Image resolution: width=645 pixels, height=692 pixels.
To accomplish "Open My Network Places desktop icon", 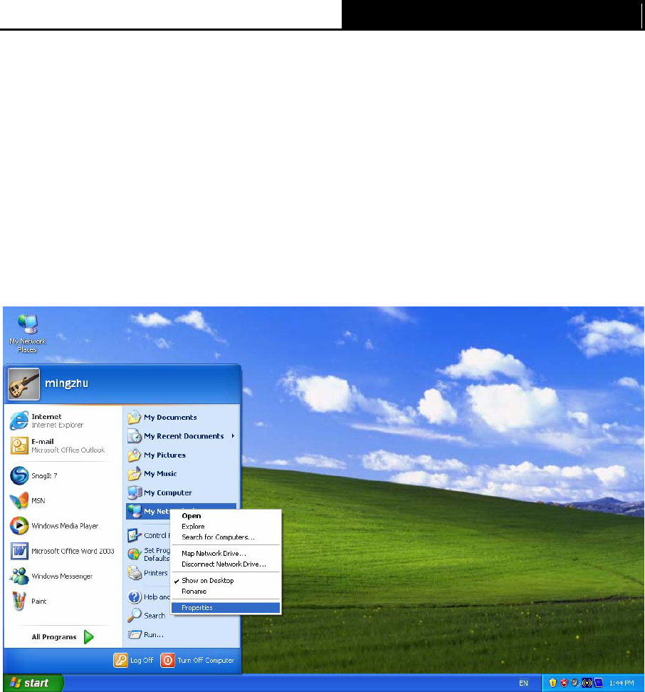I will 27,334.
